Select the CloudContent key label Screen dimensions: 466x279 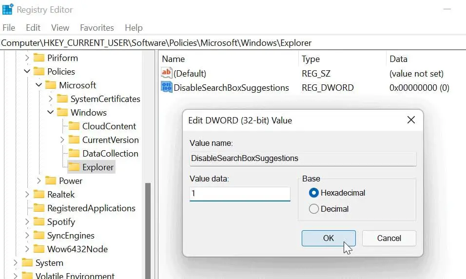[109, 126]
